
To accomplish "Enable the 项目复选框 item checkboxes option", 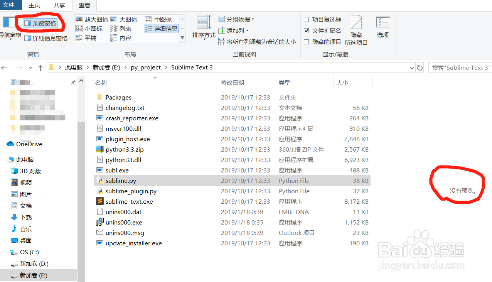I will (307, 19).
